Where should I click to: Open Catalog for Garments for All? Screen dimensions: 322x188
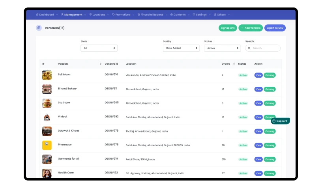[x=270, y=159]
